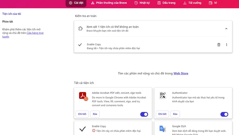Disable the Authenticator extension switch
Image resolution: width=239 pixels, height=135 pixels.
click(224, 114)
